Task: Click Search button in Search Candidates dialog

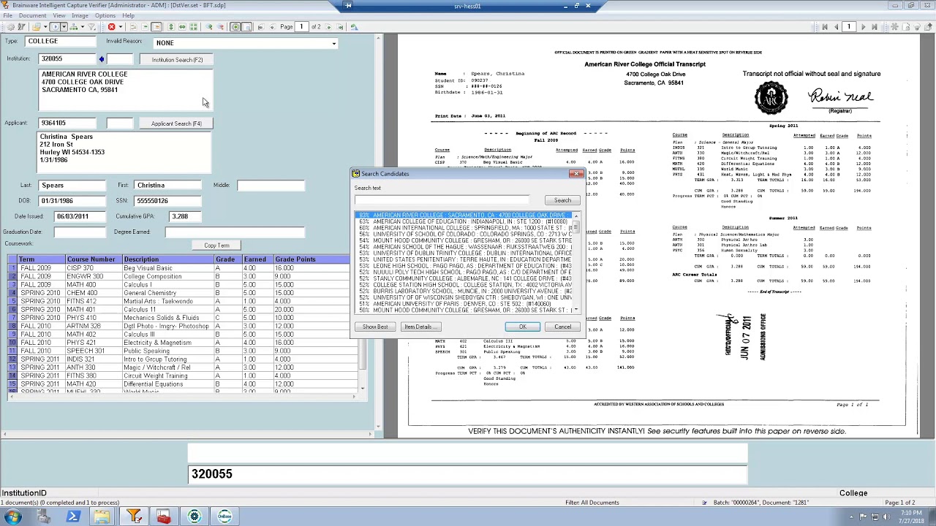Action: pyautogui.click(x=562, y=200)
